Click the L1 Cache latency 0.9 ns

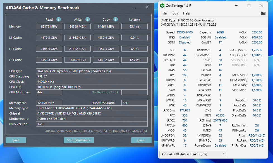[135, 38]
